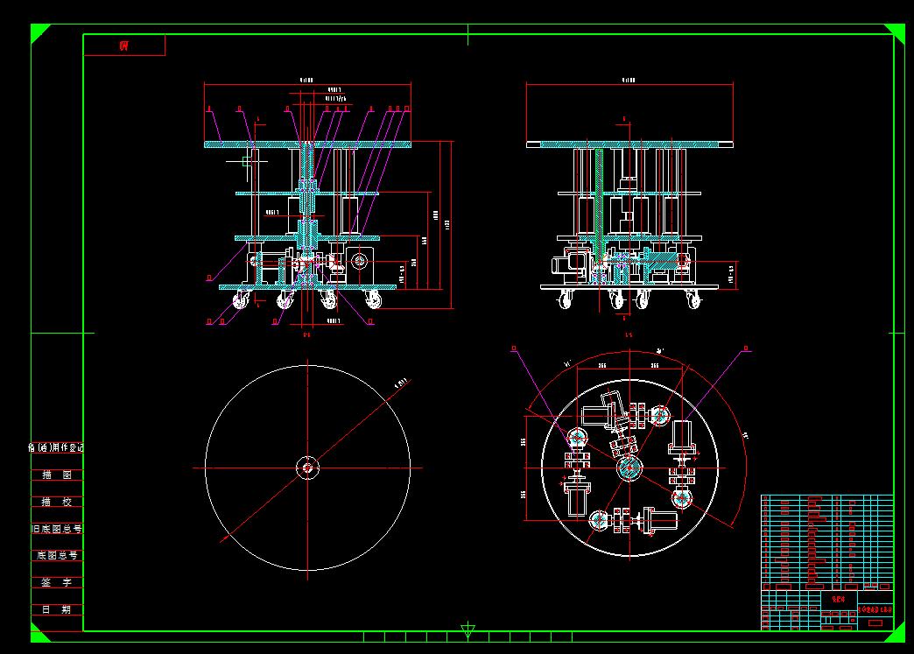
Task: Click the circular plan view with motors
Action: [x=629, y=468]
